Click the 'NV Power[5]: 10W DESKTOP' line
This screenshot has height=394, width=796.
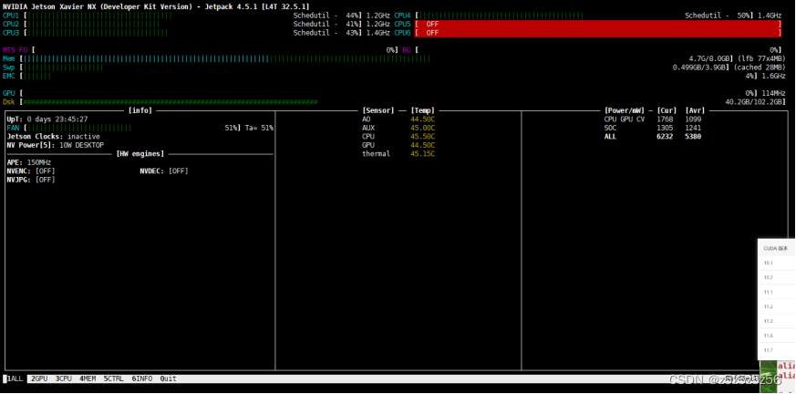[56, 145]
